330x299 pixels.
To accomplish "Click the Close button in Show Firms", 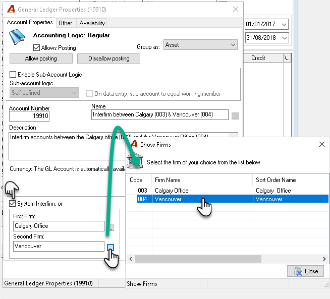I will tap(306, 271).
